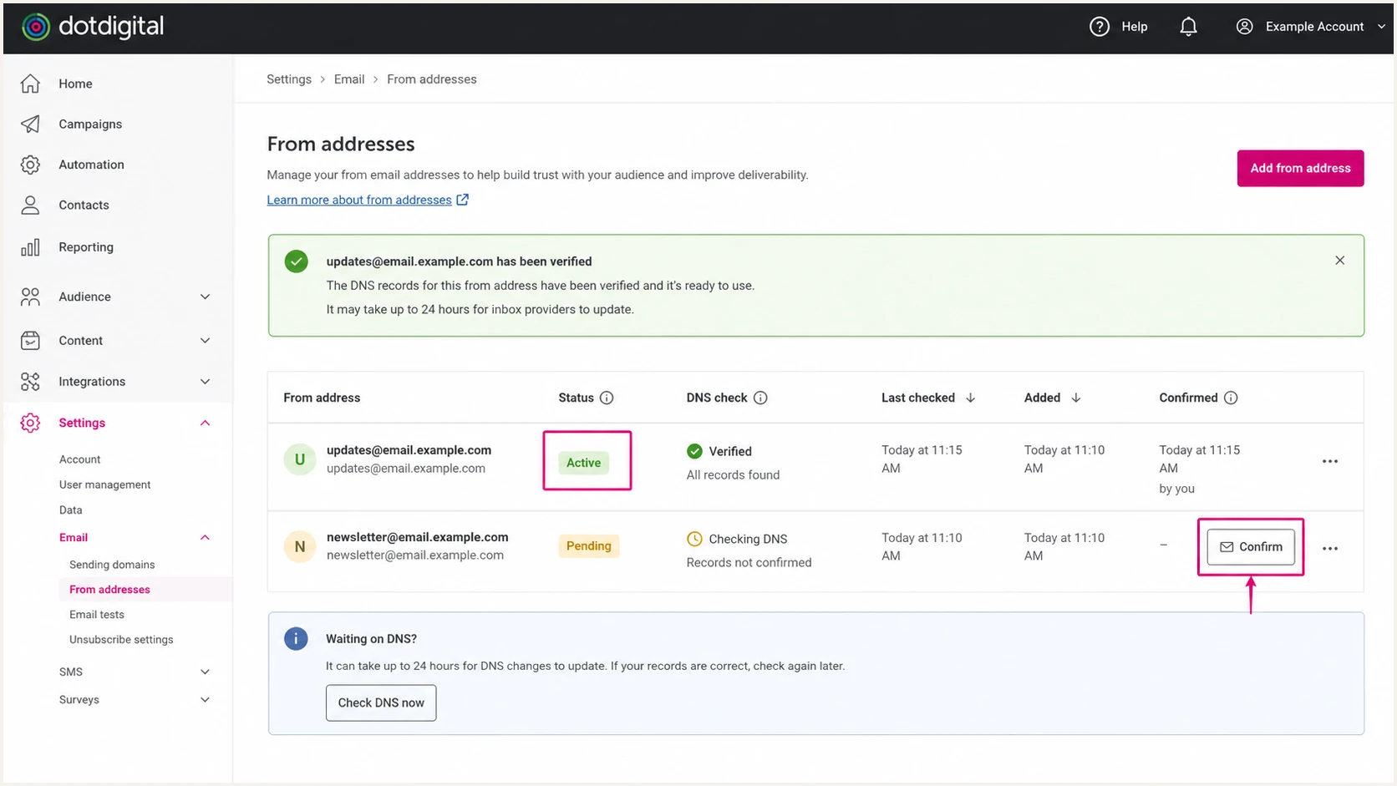
Task: Click the U avatar for updates address
Action: point(300,459)
